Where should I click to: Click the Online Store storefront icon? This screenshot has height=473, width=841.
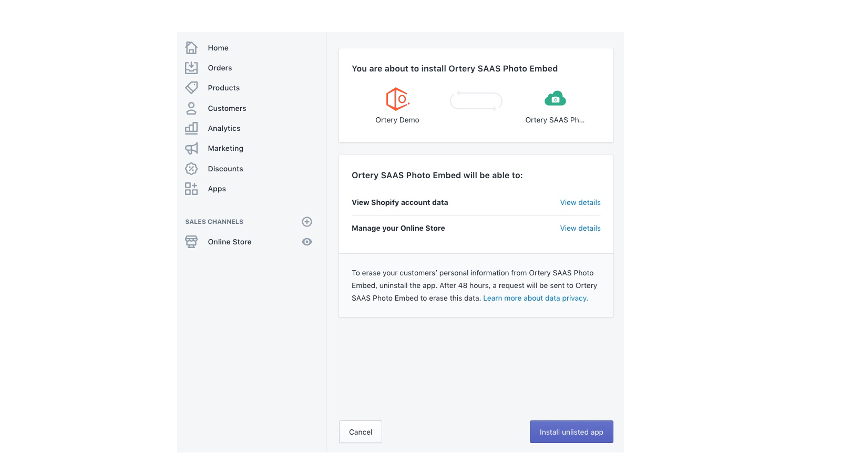click(x=191, y=242)
